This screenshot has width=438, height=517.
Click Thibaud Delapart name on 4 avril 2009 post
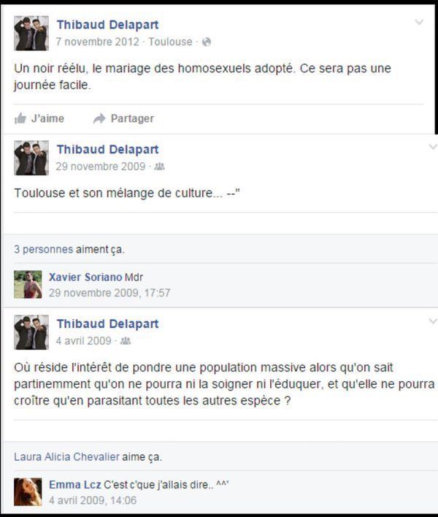pyautogui.click(x=108, y=323)
